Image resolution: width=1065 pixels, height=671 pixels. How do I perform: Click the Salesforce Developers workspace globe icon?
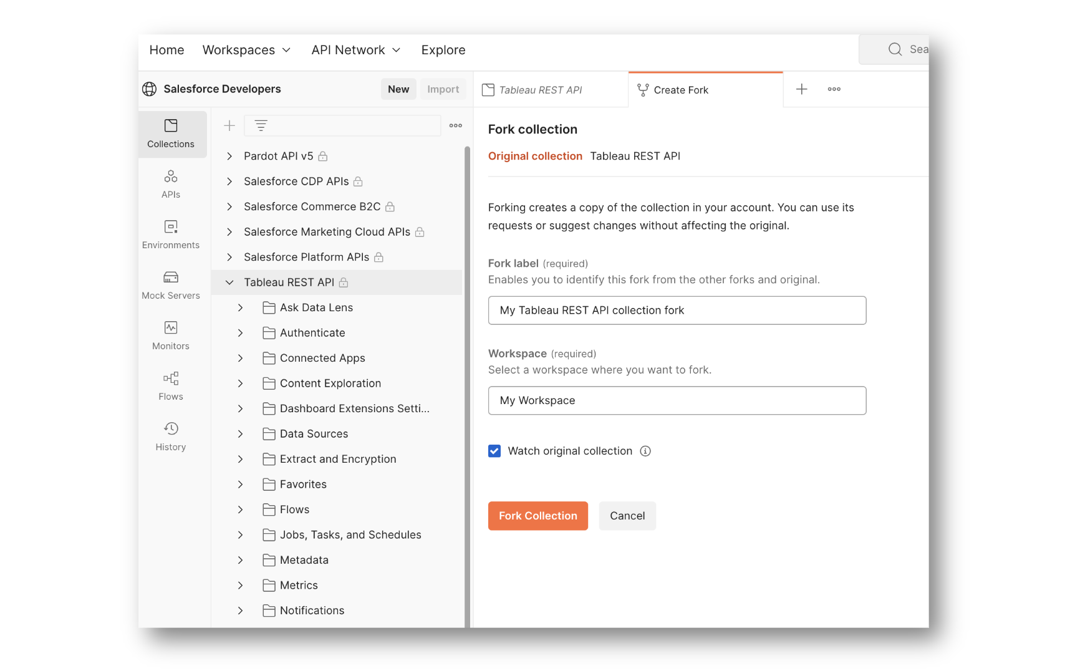(150, 89)
